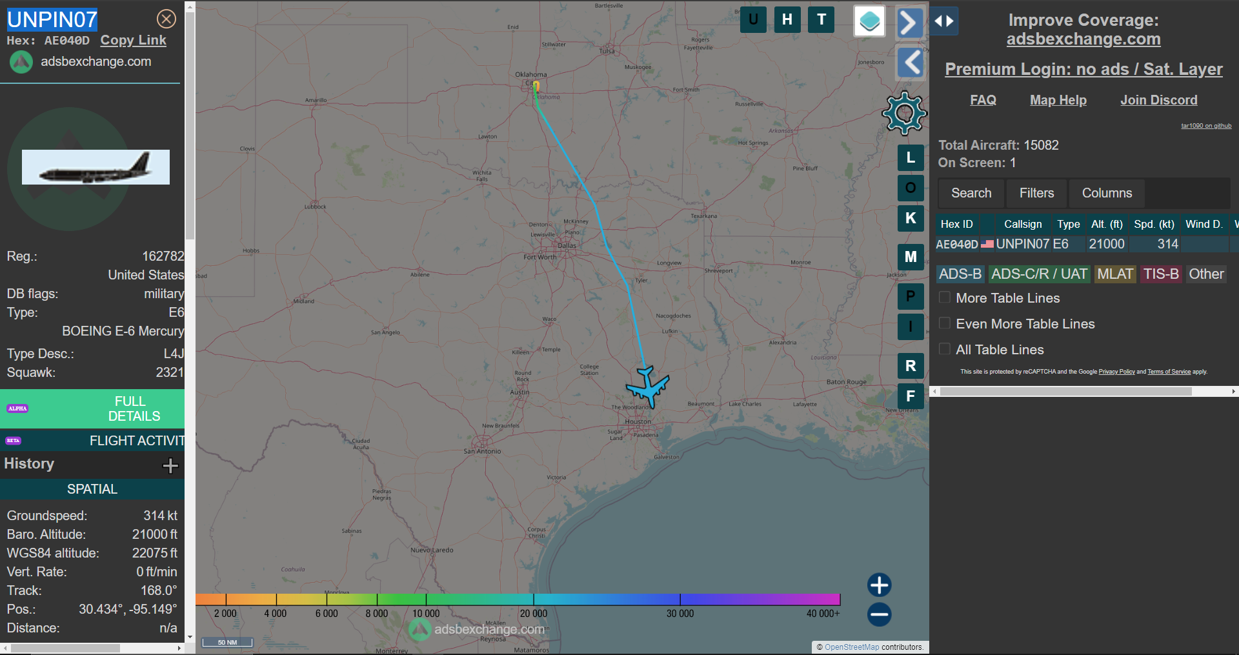Click the U map button
Viewport: 1239px width, 655px height.
tap(753, 19)
